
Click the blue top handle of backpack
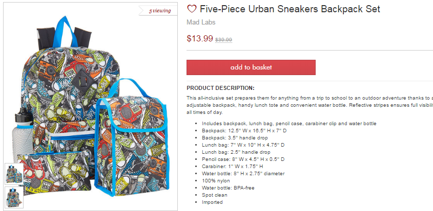[x=65, y=32]
